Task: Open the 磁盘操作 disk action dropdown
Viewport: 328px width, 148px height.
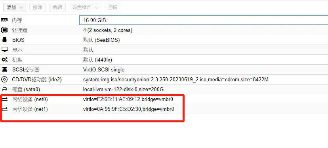Action: (x=85, y=7)
